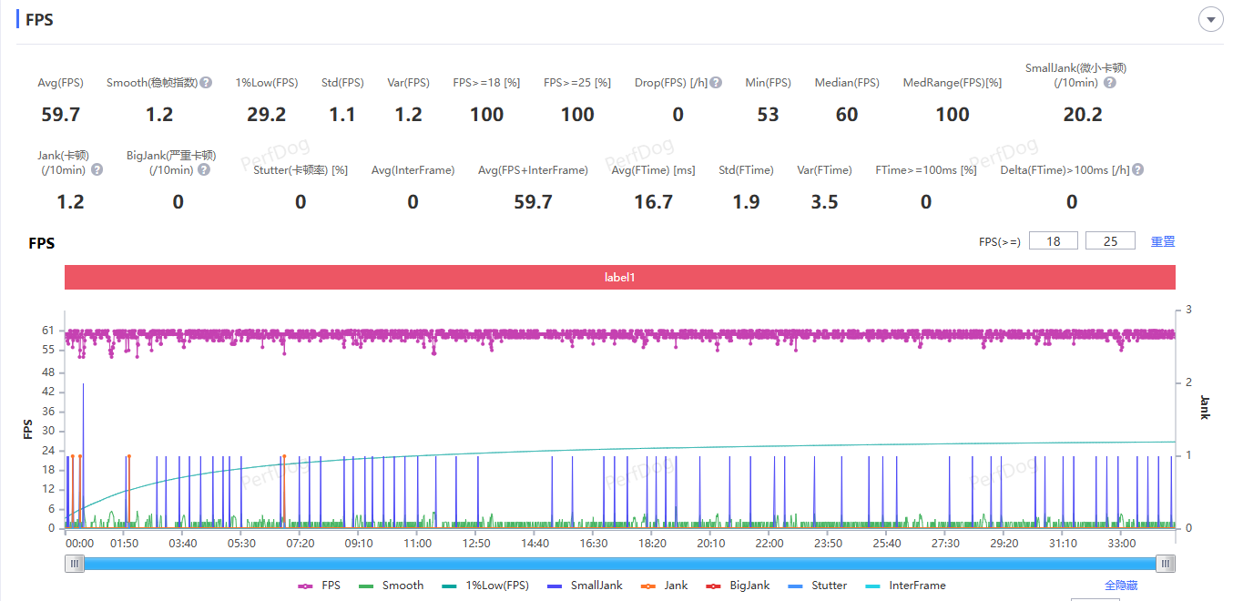Click the Jank (卡顿) question mark icon
The height and width of the screenshot is (601, 1233).
[97, 169]
